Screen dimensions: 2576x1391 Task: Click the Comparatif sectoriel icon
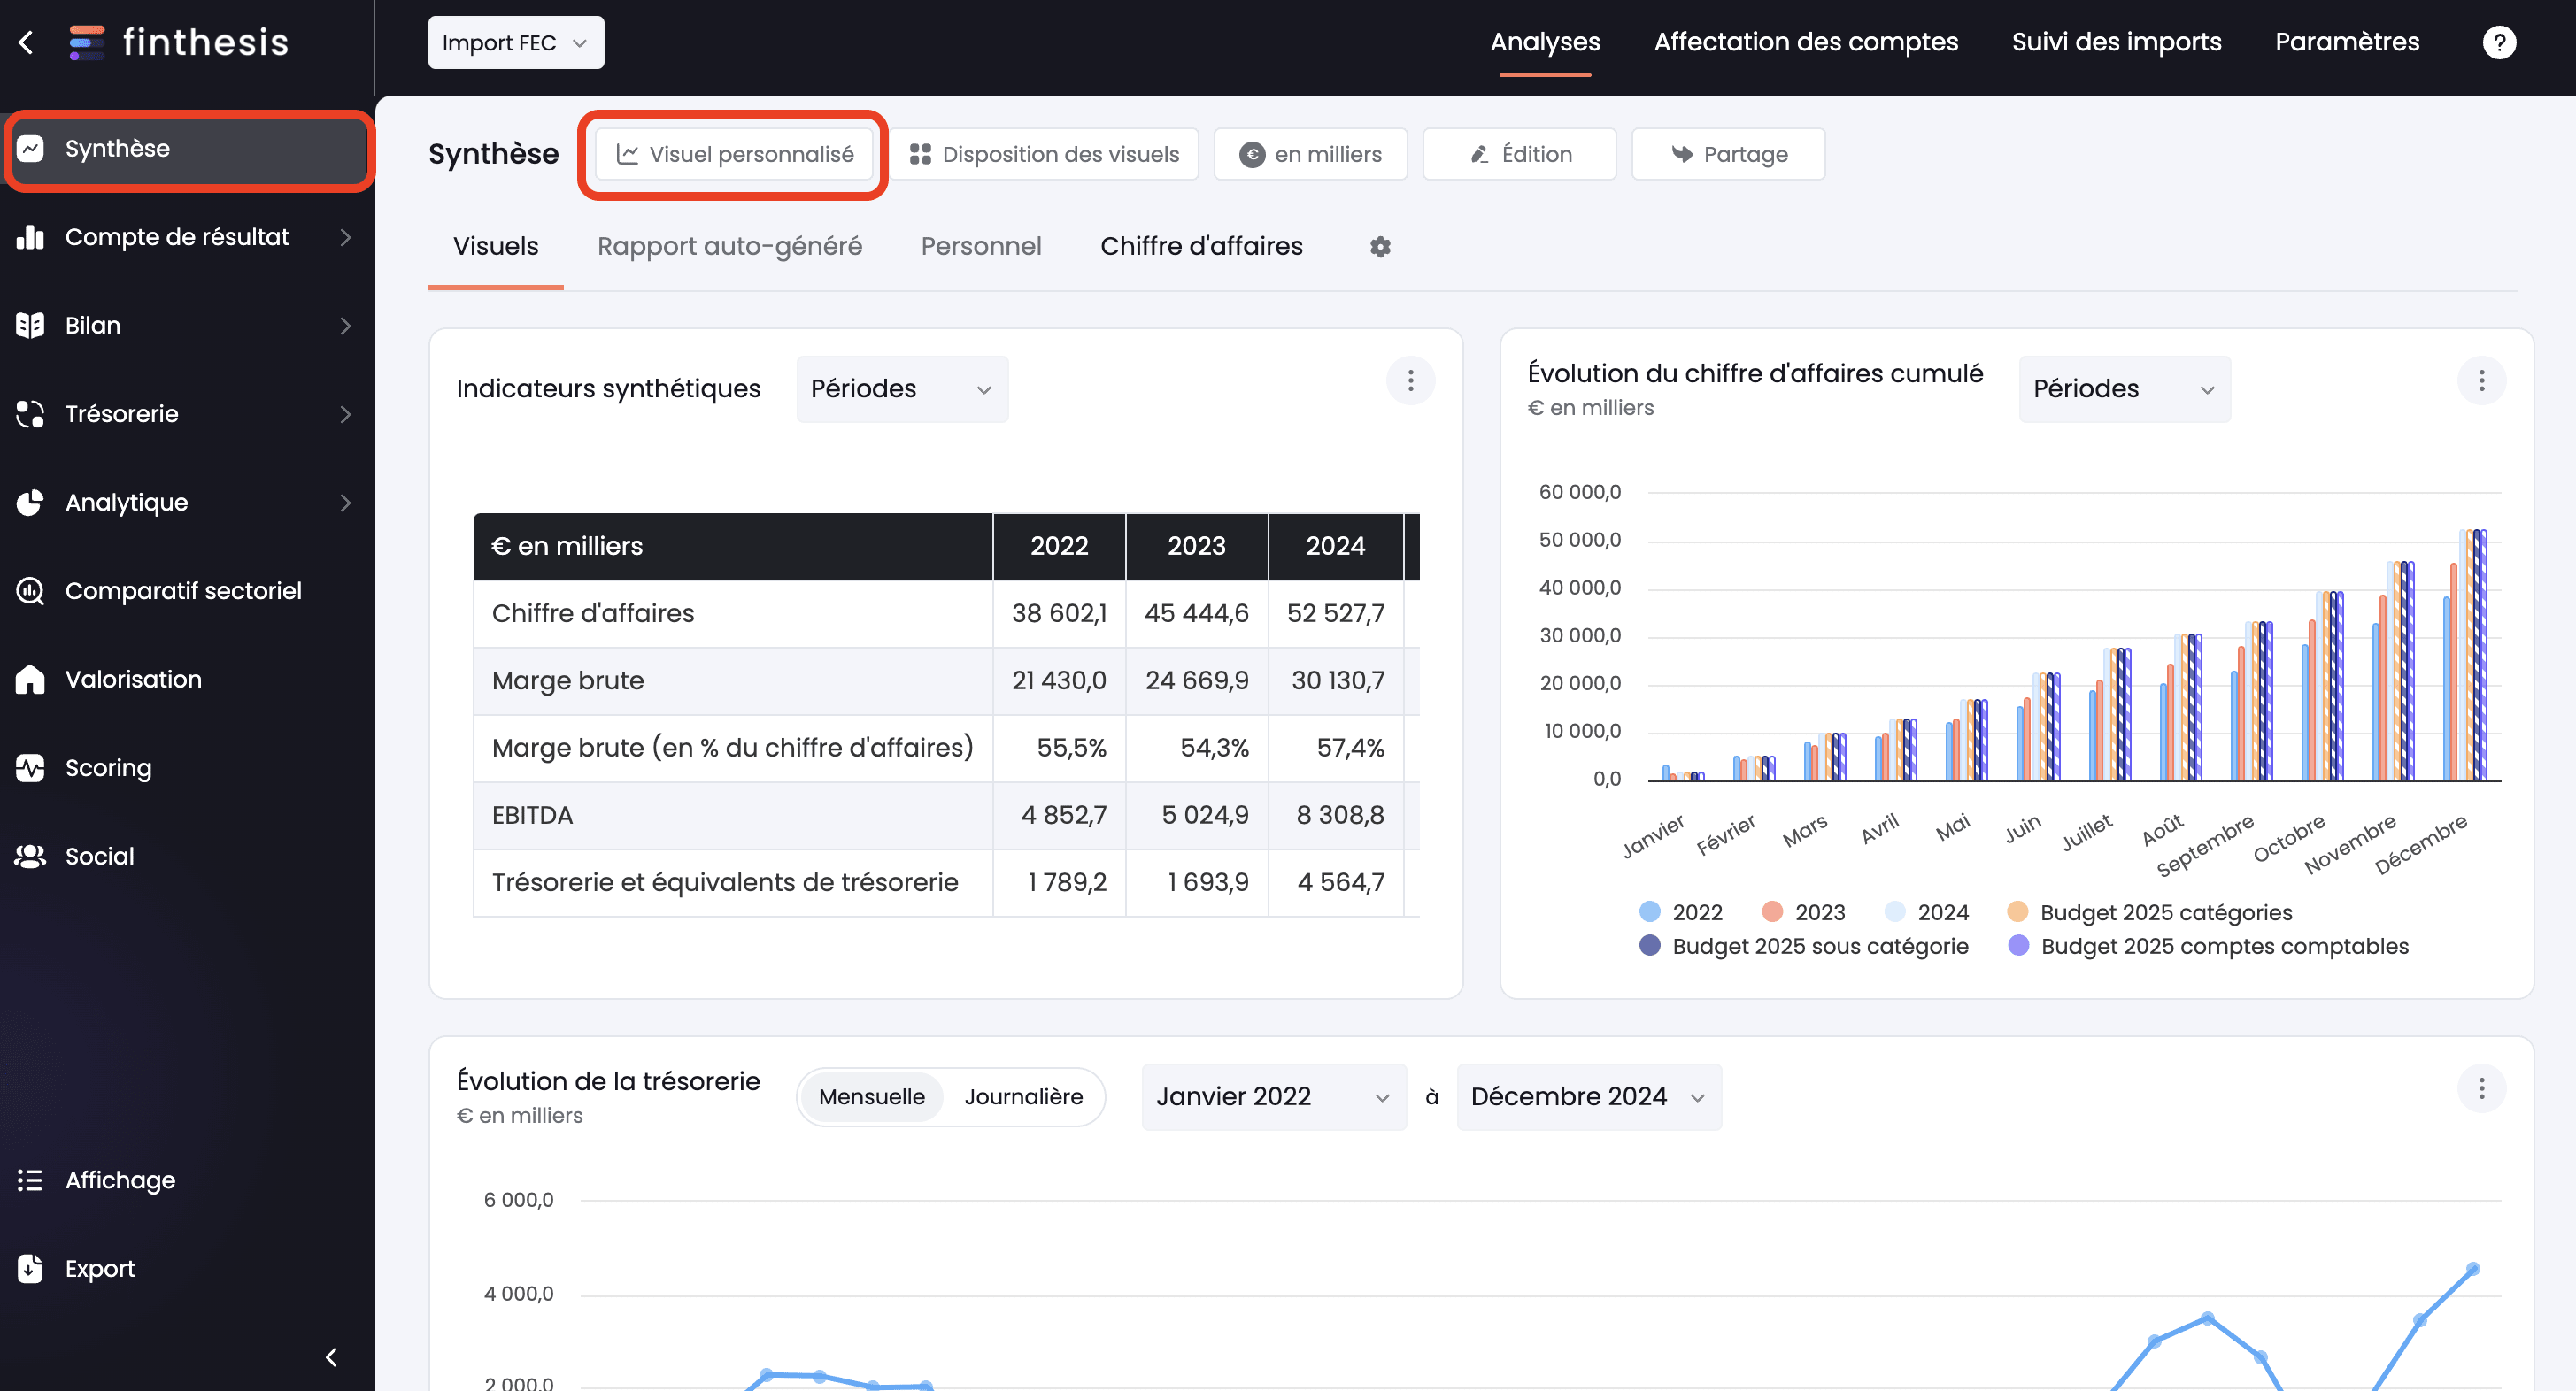tap(31, 590)
